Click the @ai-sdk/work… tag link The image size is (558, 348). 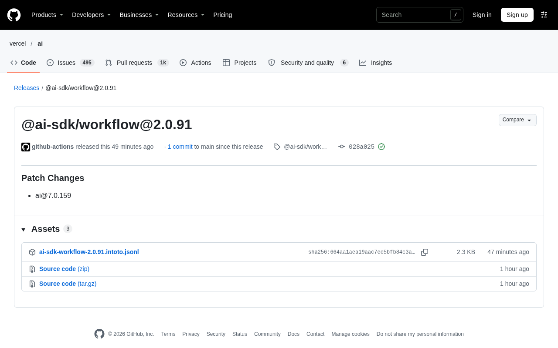305,147
